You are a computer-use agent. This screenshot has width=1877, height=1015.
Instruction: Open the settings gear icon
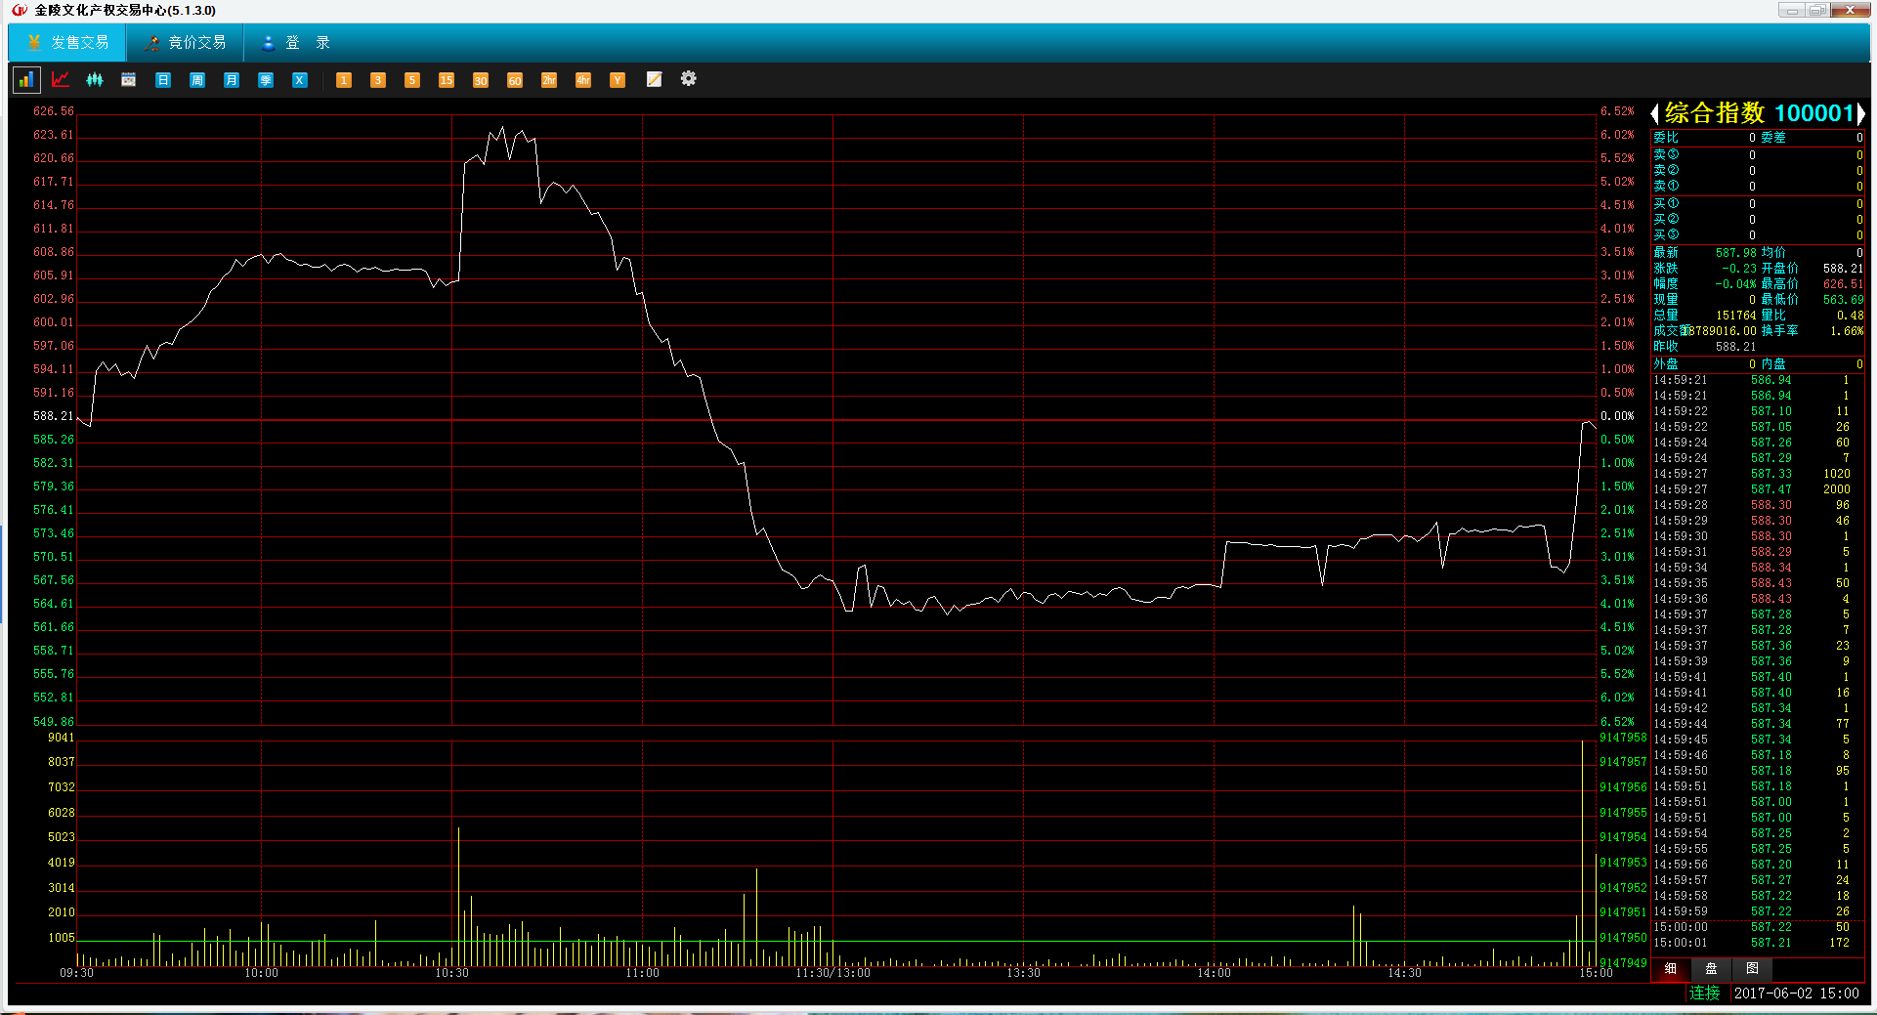click(689, 78)
